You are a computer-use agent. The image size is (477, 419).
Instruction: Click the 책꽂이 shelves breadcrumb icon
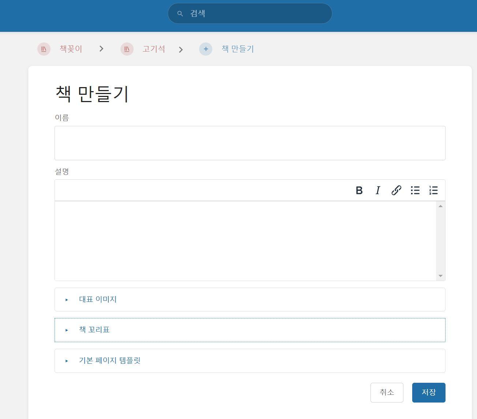[x=44, y=49]
